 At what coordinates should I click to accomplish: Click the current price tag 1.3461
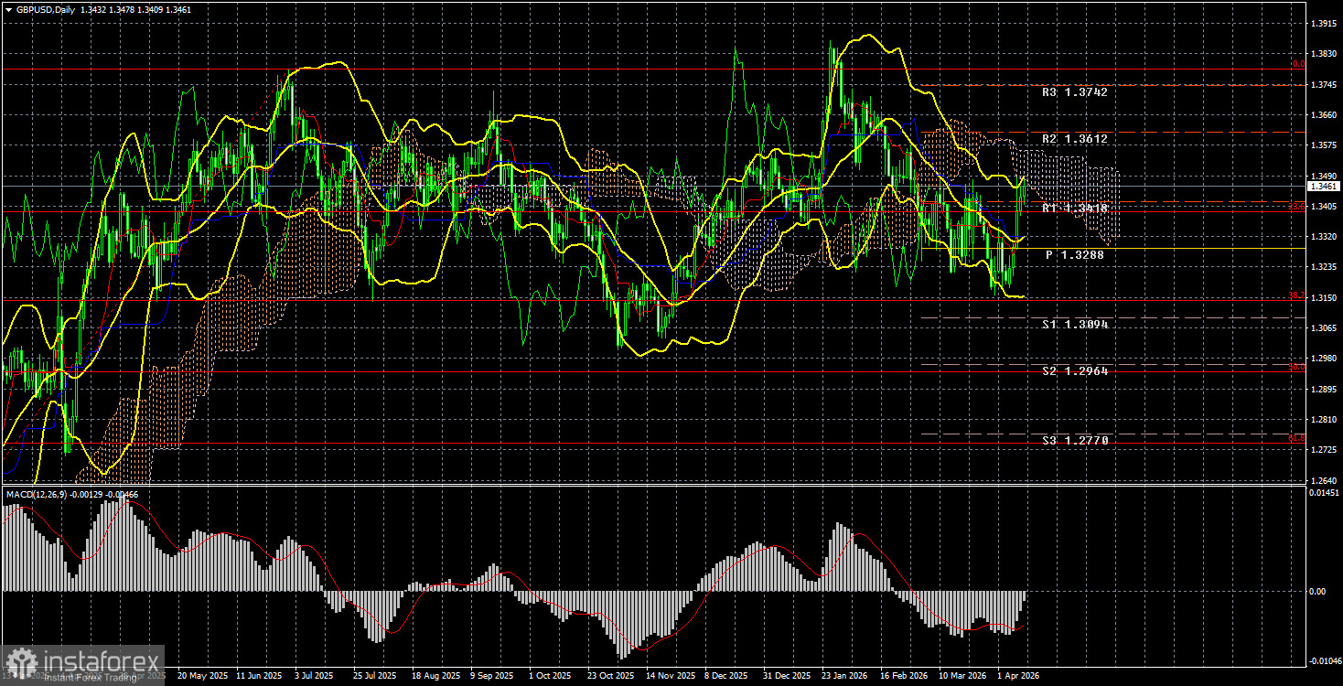[x=1323, y=186]
